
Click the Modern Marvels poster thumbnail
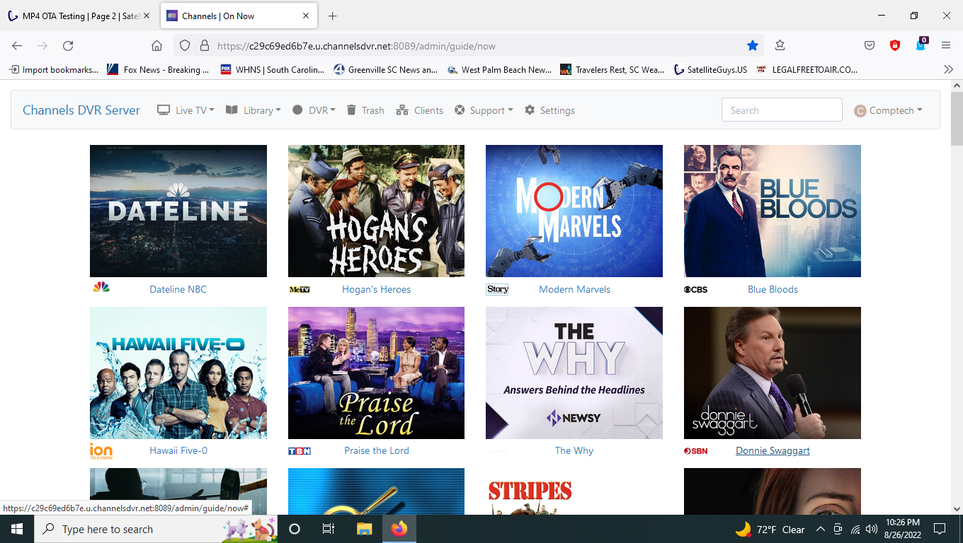tap(574, 211)
